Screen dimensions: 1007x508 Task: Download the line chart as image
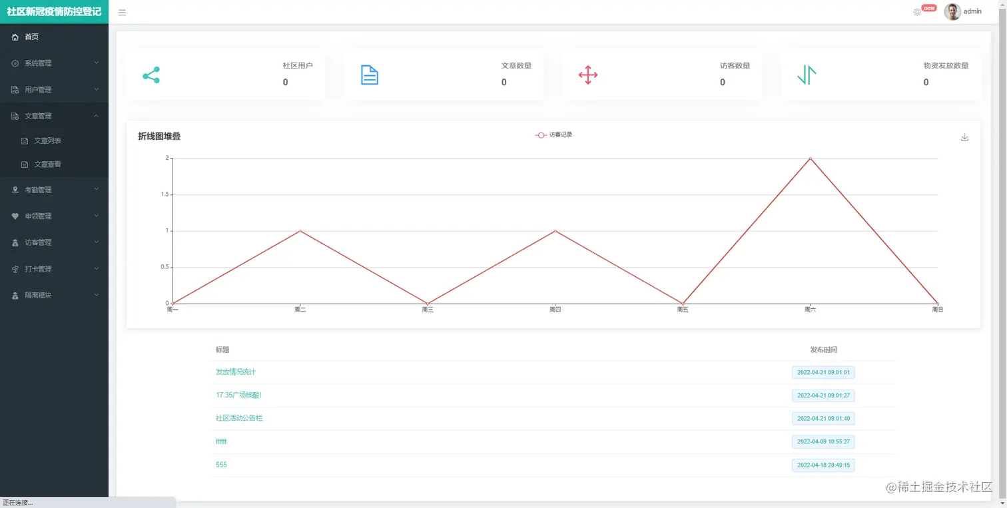point(964,137)
